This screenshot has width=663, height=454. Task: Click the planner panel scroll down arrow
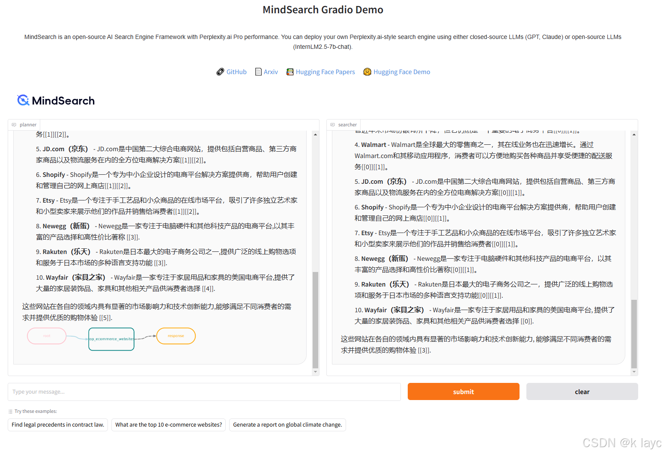316,372
